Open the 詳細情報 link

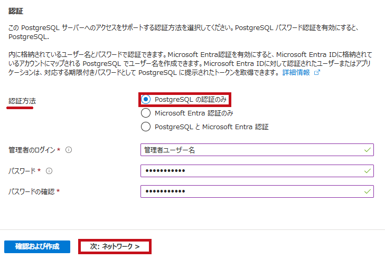296,73
